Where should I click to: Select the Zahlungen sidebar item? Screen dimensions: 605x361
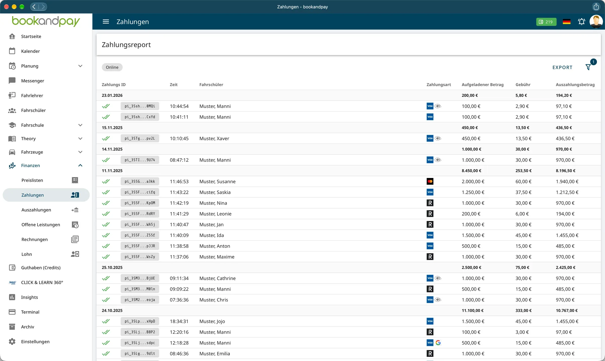point(46,195)
